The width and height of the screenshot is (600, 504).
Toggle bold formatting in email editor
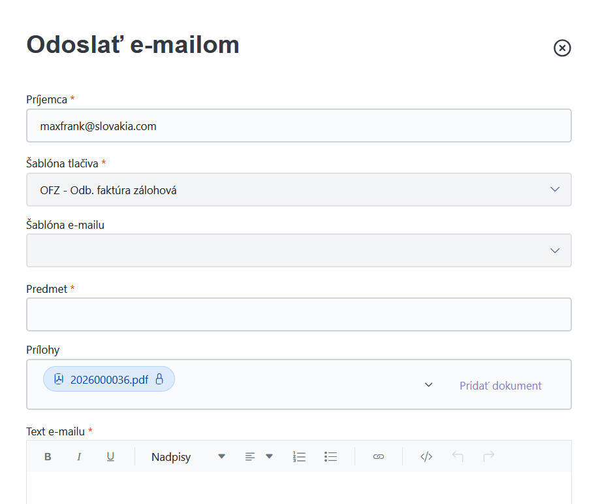[48, 456]
